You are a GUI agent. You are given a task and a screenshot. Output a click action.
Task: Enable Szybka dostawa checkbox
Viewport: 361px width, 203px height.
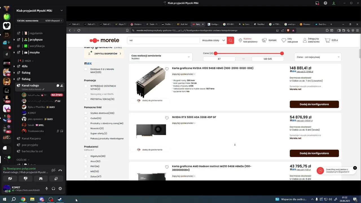[x=86, y=113]
